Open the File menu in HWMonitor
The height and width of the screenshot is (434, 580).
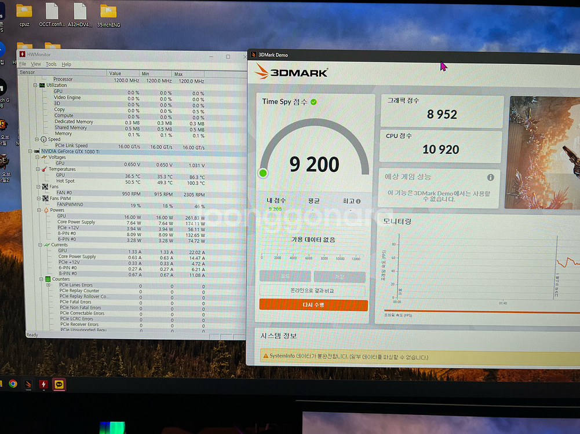click(x=23, y=64)
